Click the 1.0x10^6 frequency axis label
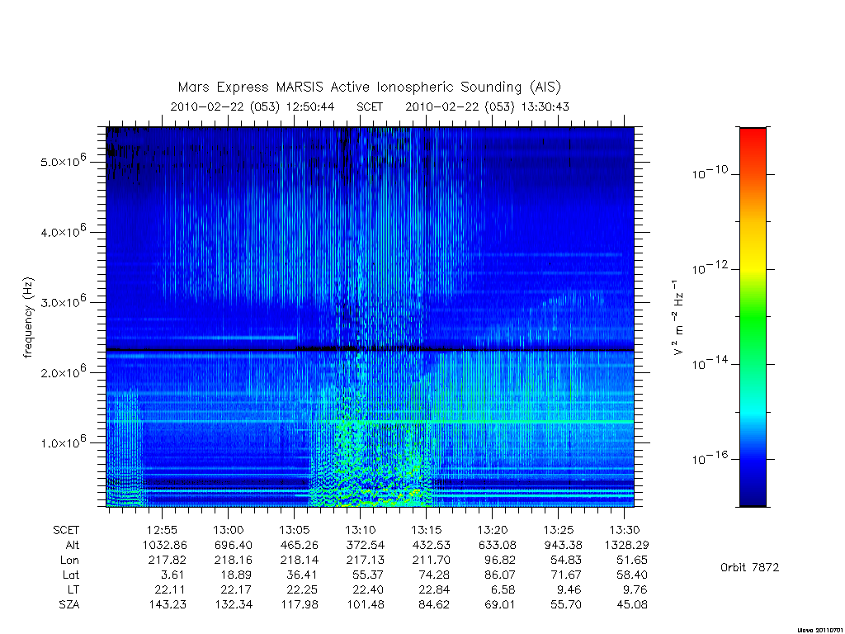 [x=64, y=442]
